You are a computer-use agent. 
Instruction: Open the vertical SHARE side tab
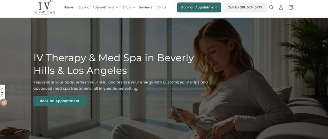click(x=2, y=92)
